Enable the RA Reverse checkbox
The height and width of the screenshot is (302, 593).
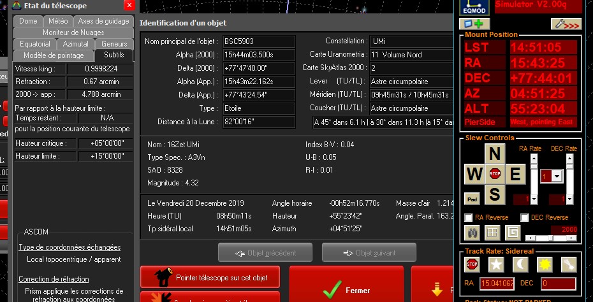[x=469, y=217]
